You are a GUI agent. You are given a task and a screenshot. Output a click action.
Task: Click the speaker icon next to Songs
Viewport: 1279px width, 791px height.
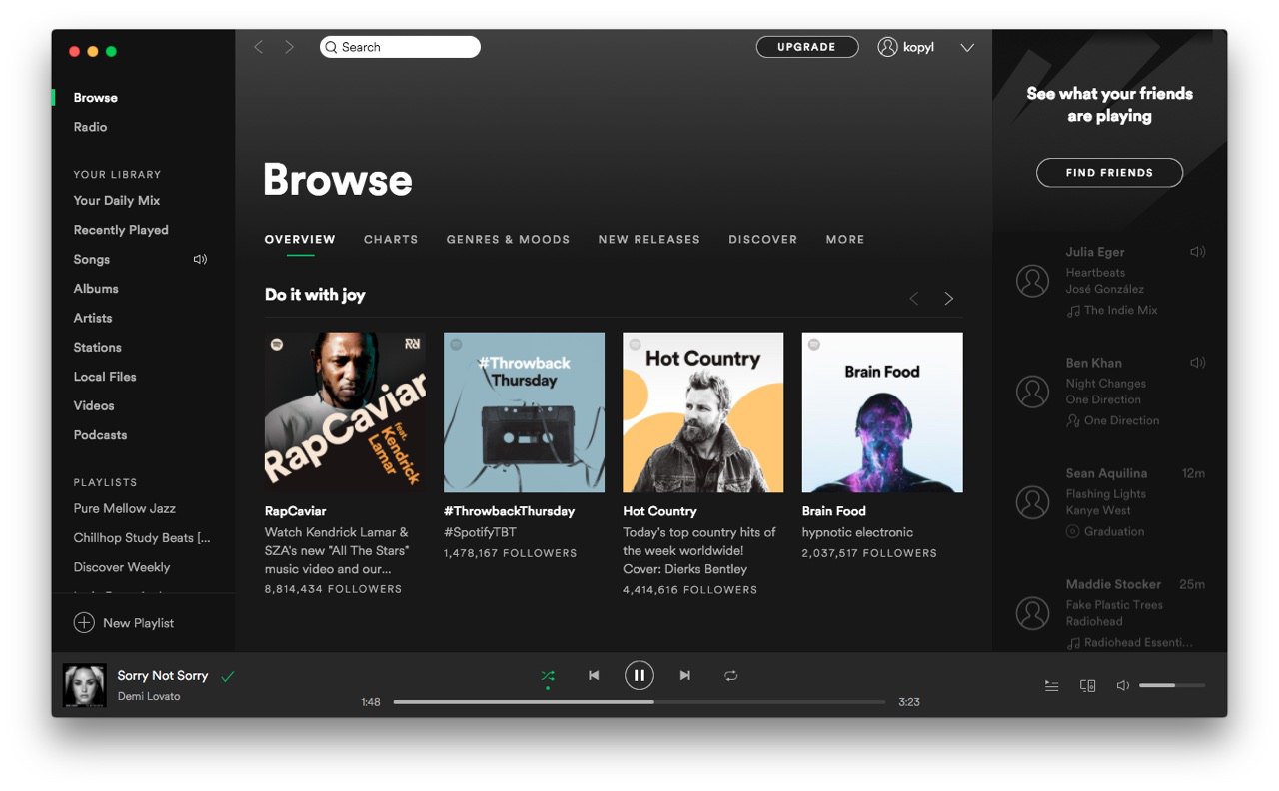[x=200, y=259]
